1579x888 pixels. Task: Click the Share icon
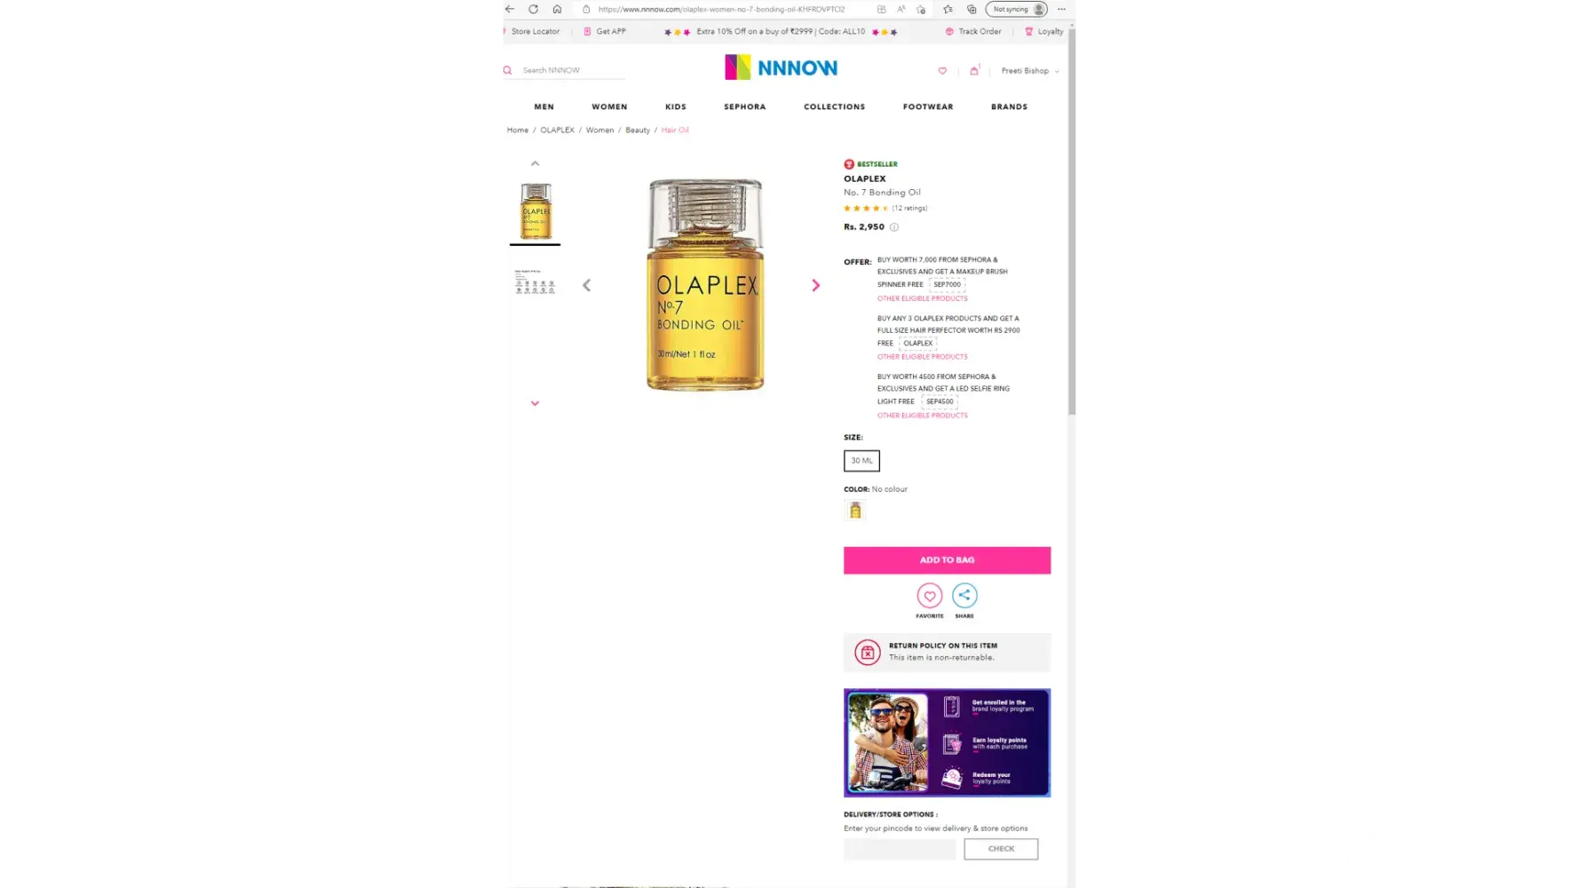point(964,596)
